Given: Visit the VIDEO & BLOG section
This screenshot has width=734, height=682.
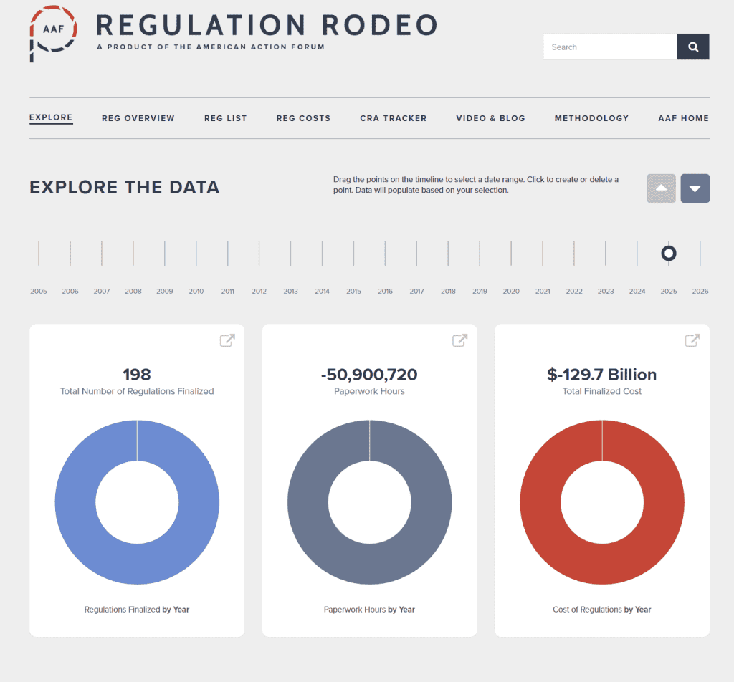Looking at the screenshot, I should click(x=490, y=118).
